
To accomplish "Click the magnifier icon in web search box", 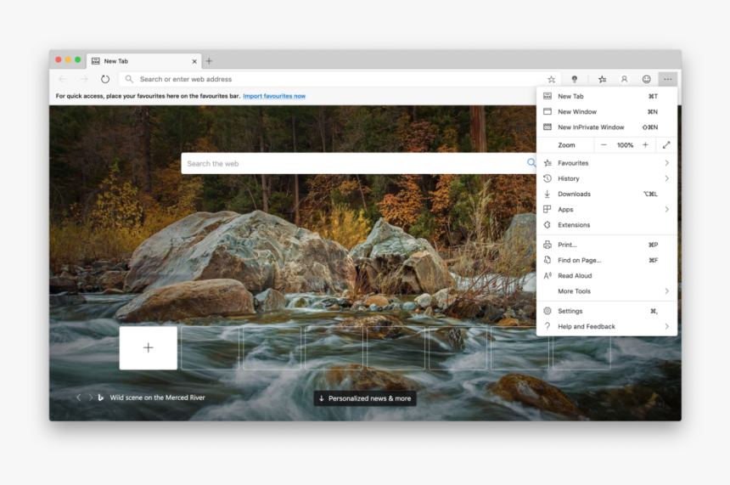I will pos(531,162).
